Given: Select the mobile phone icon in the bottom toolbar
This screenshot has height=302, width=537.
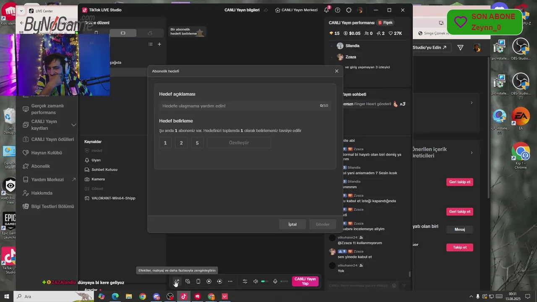Looking at the screenshot, I should point(198,281).
